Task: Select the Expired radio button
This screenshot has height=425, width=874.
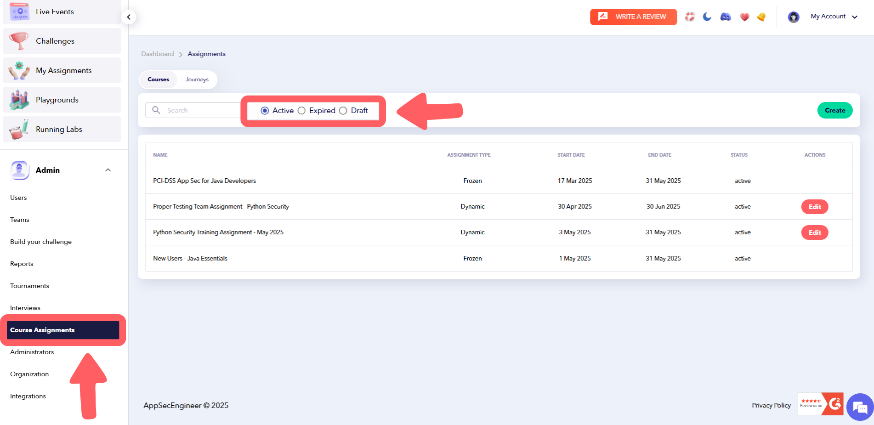Action: coord(301,110)
